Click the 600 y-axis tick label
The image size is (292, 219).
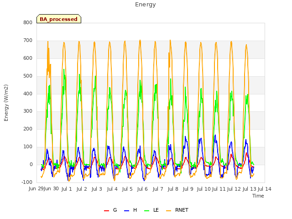tap(28, 58)
